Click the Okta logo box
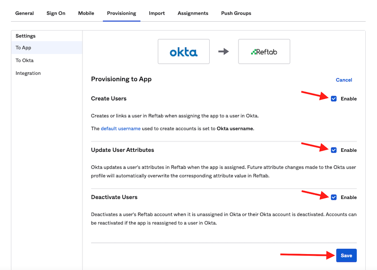Viewport: 377px width, 270px height. pos(184,51)
